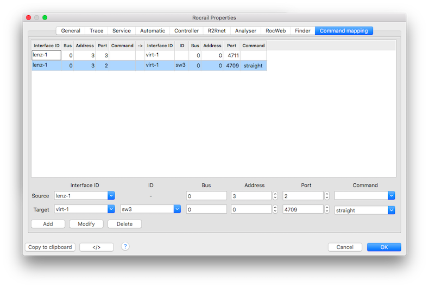Open the Source Command dropdown
The height and width of the screenshot is (288, 429).
coord(391,196)
